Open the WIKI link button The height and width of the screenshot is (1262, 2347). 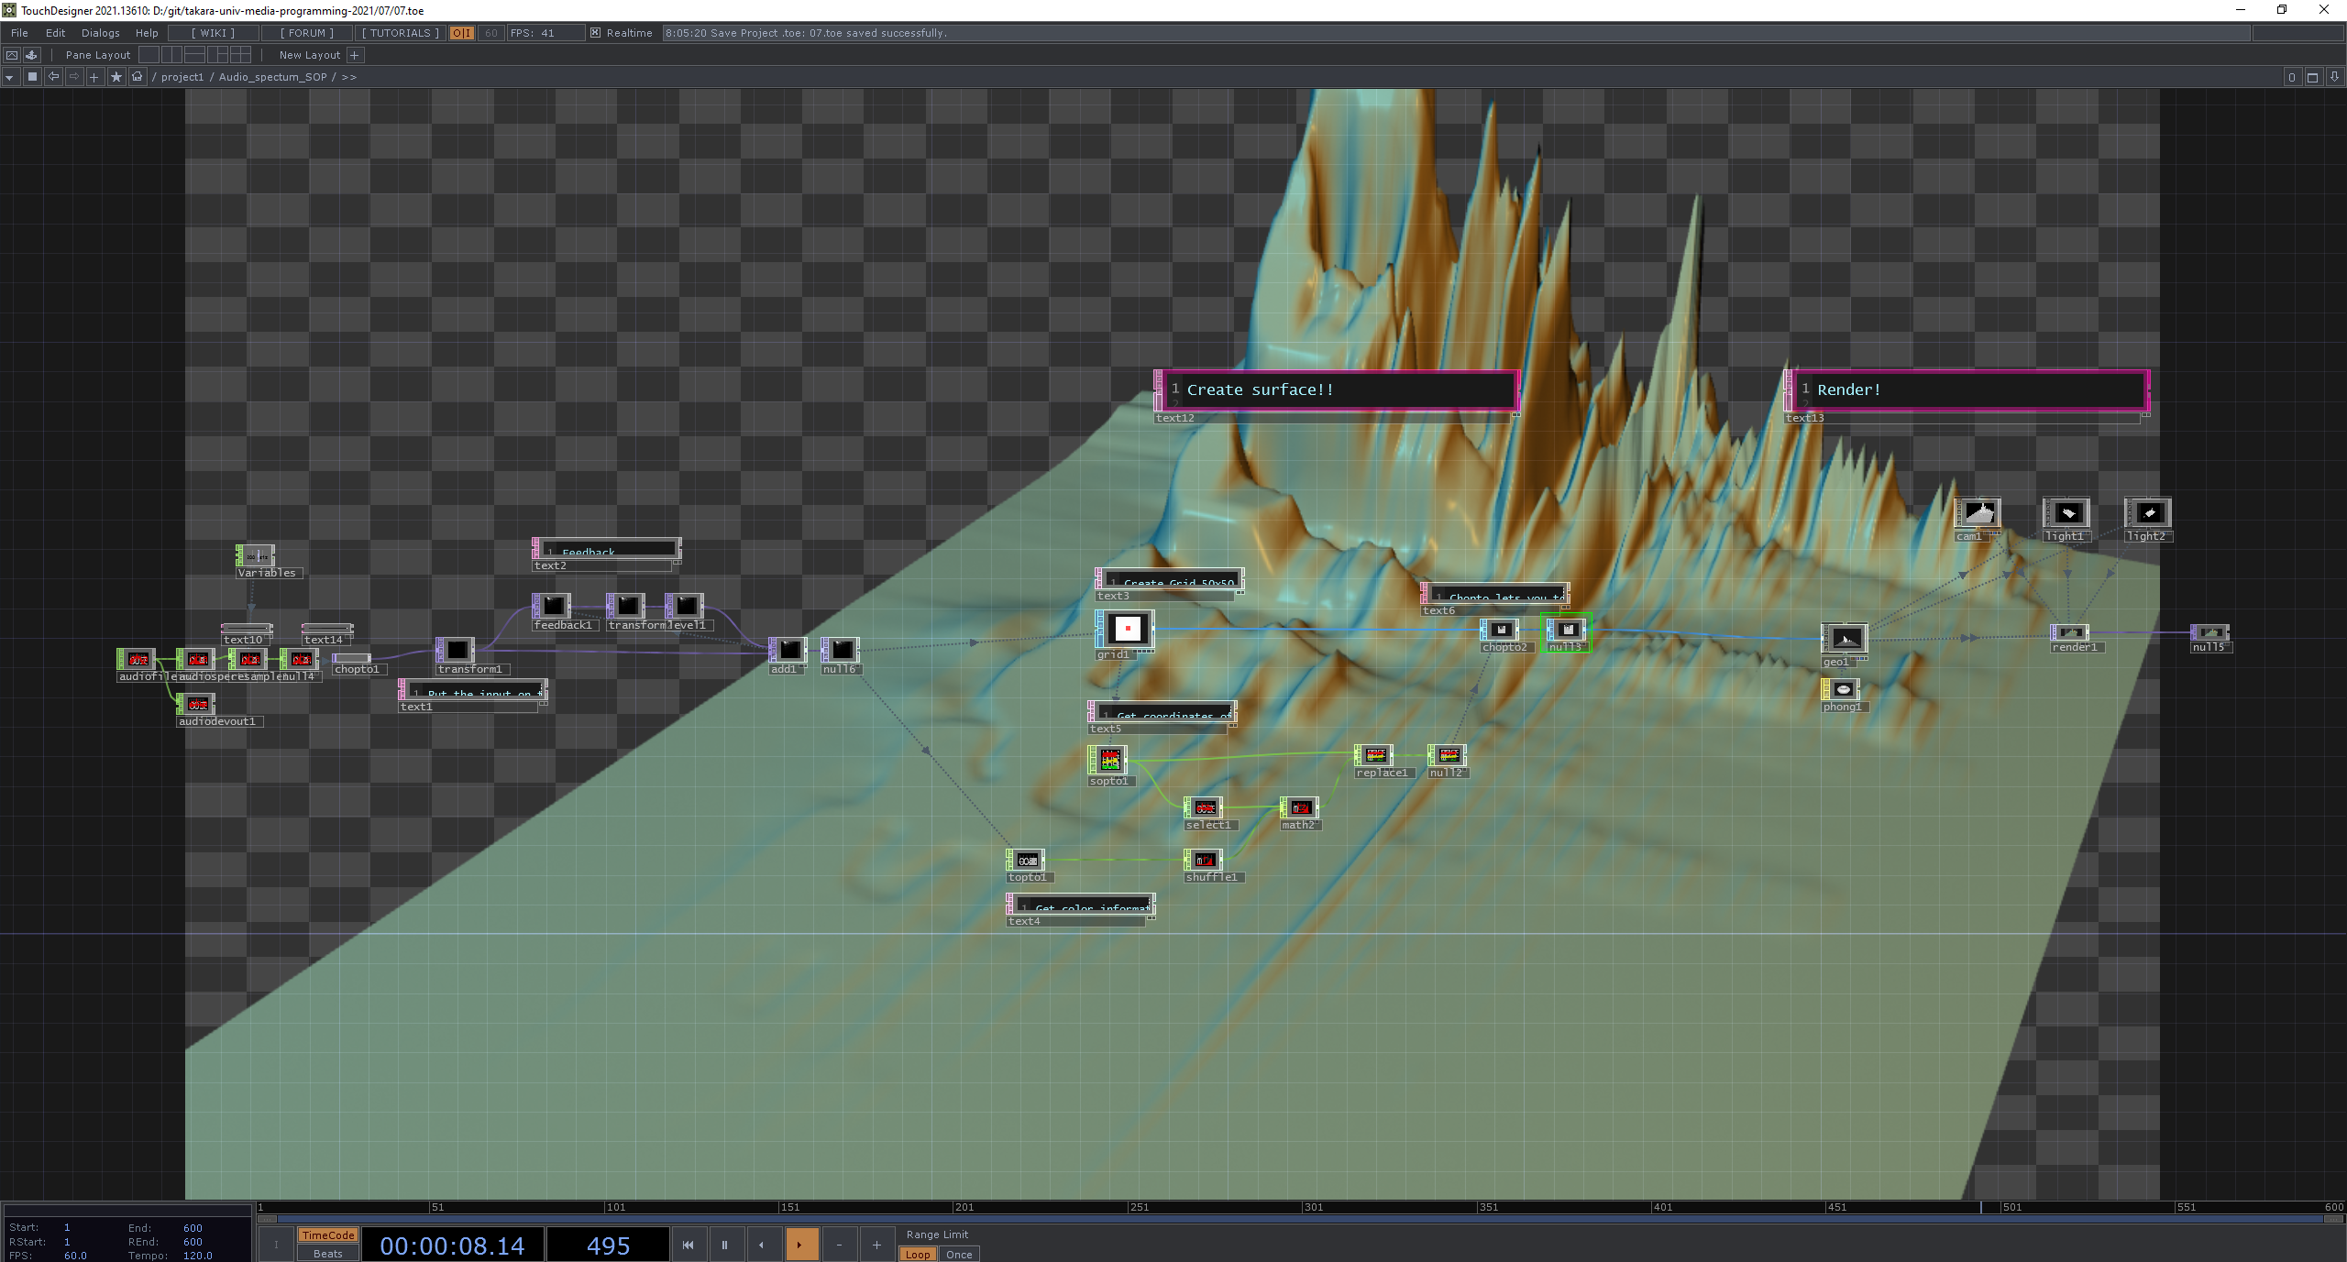(213, 33)
